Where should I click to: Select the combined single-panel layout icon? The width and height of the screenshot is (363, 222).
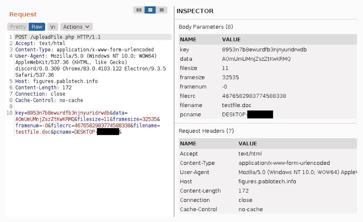pos(161,10)
